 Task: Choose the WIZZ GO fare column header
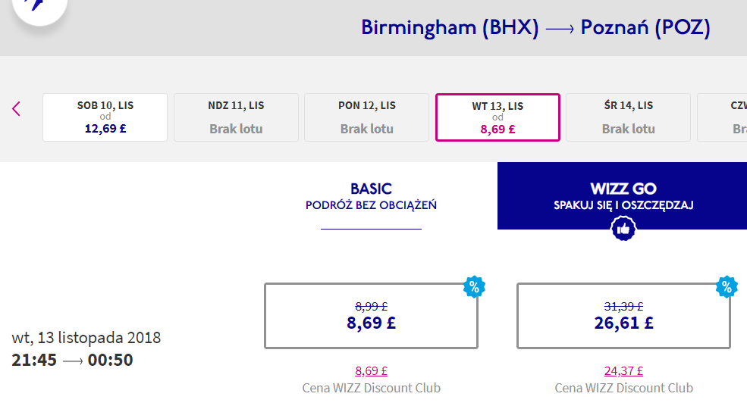click(x=623, y=195)
